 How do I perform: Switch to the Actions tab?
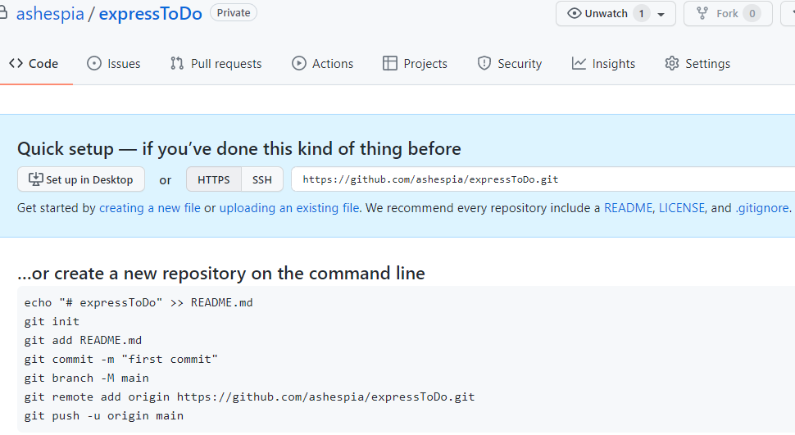322,63
